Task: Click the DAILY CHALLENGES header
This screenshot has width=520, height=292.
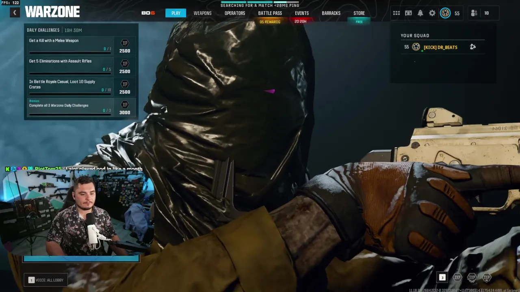Action: pos(43,30)
